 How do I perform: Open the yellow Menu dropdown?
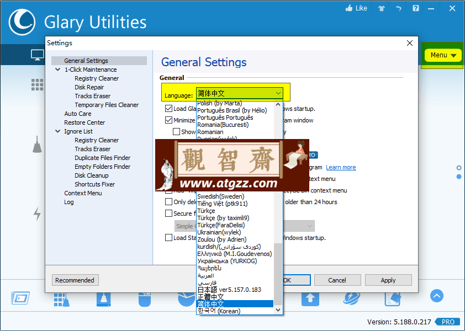pos(443,55)
